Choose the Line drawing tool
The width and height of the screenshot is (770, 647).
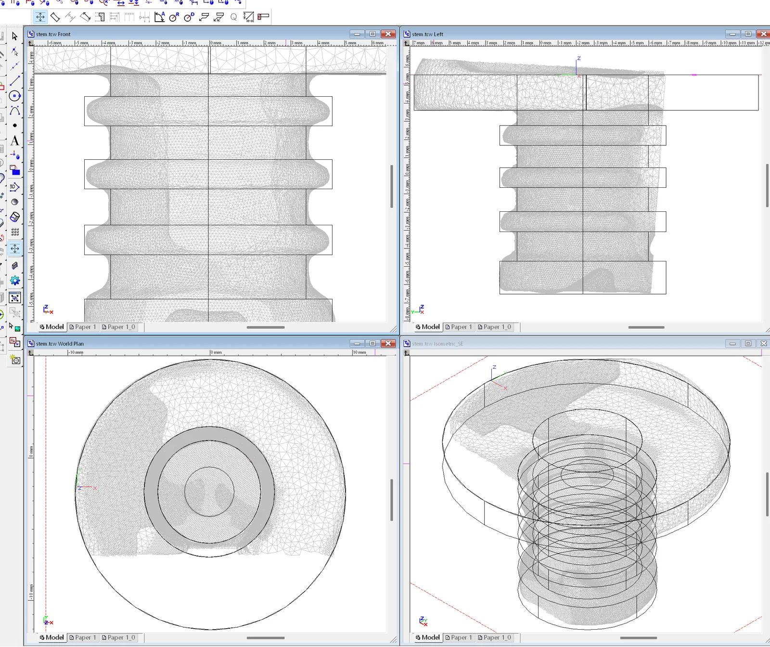coord(14,81)
